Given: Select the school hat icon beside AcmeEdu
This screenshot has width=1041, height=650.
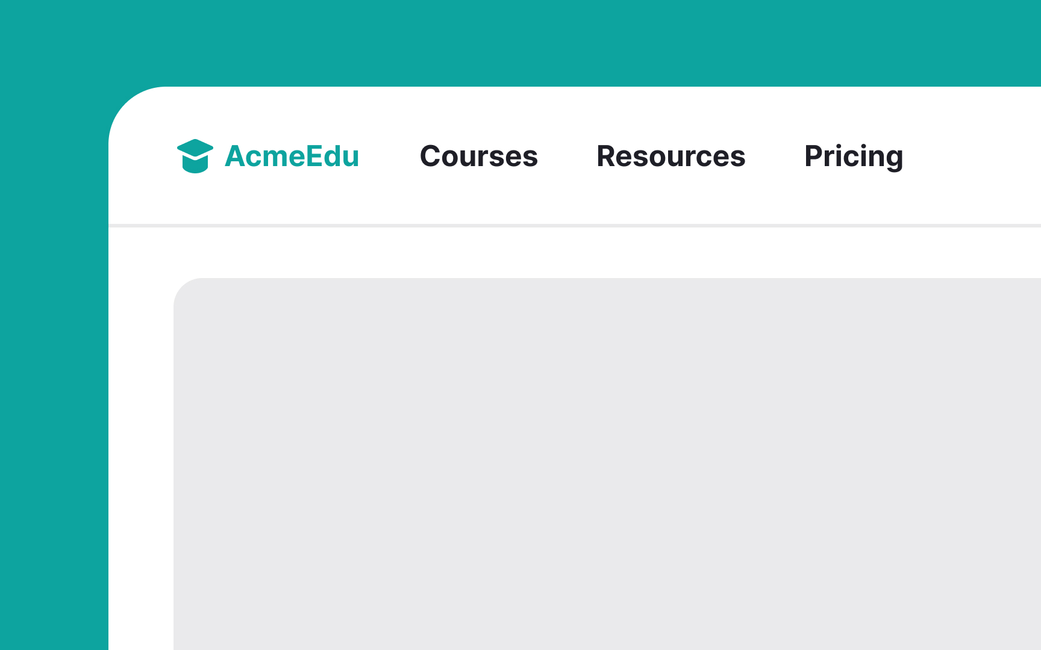Looking at the screenshot, I should 196,157.
